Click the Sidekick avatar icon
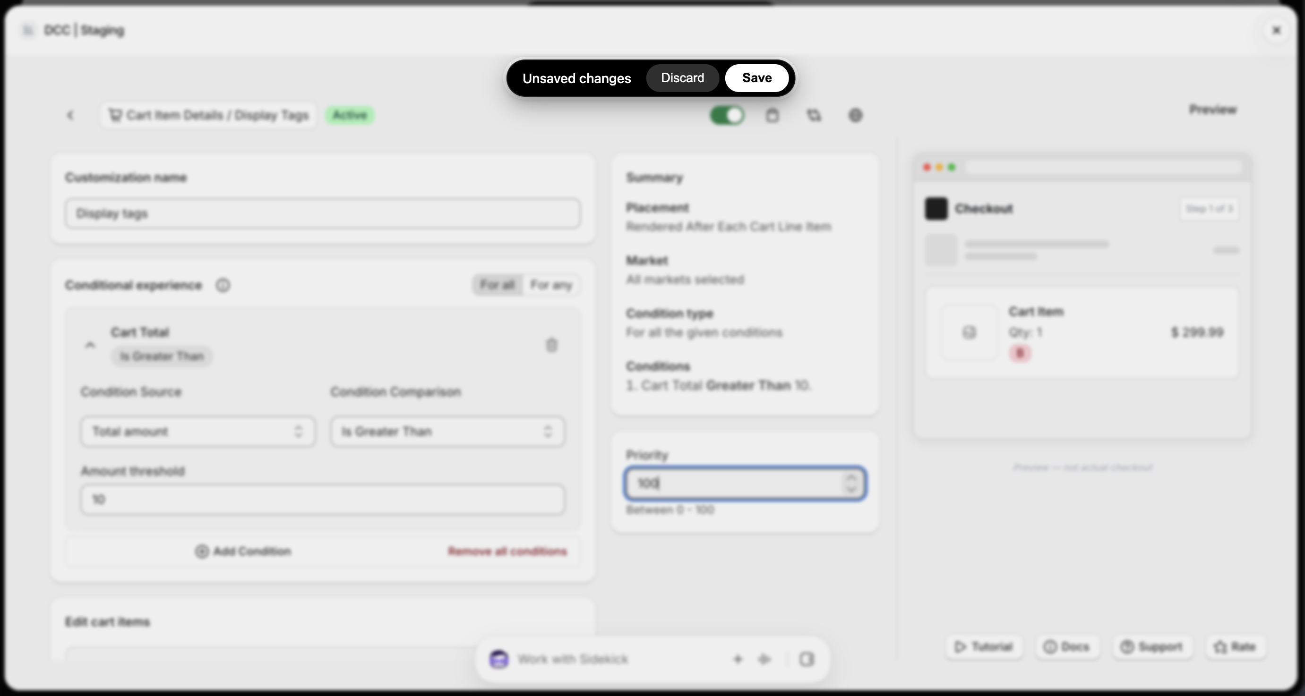Viewport: 1305px width, 696px height. [x=499, y=659]
